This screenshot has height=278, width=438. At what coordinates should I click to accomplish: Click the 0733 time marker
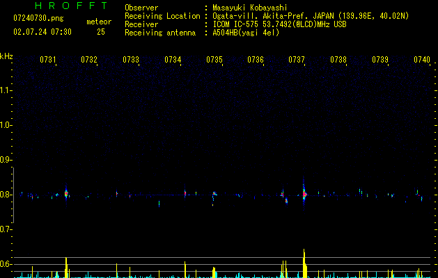131,60
